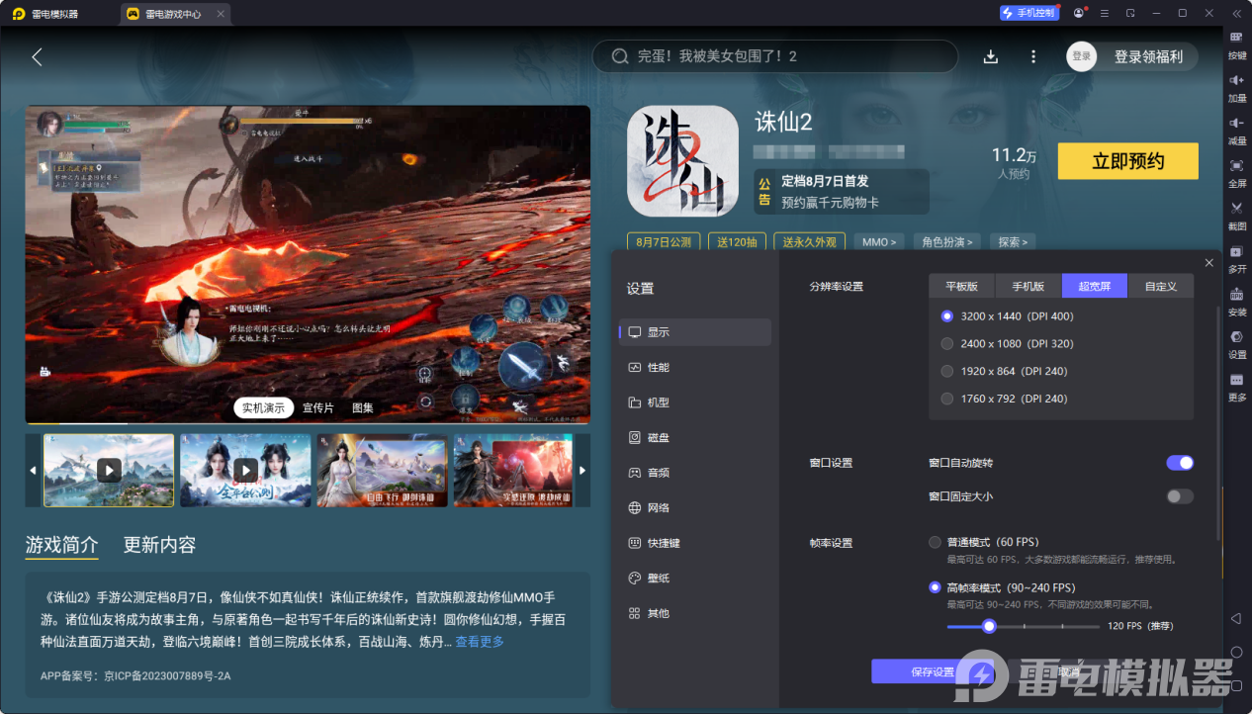1252x714 pixels.
Task: Open 壁纸 wallpaper settings section
Action: (x=695, y=578)
